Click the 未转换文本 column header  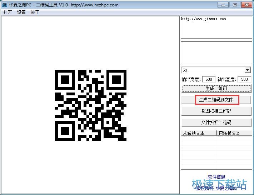[x=199, y=133]
